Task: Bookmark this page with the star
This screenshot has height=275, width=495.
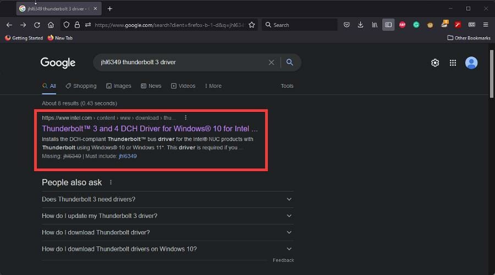Action: coord(251,25)
